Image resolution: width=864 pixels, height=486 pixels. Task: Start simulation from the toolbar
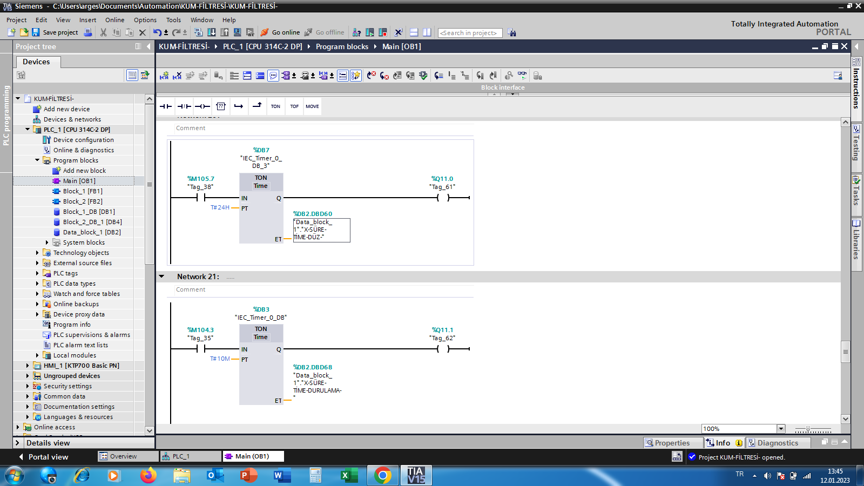point(238,32)
